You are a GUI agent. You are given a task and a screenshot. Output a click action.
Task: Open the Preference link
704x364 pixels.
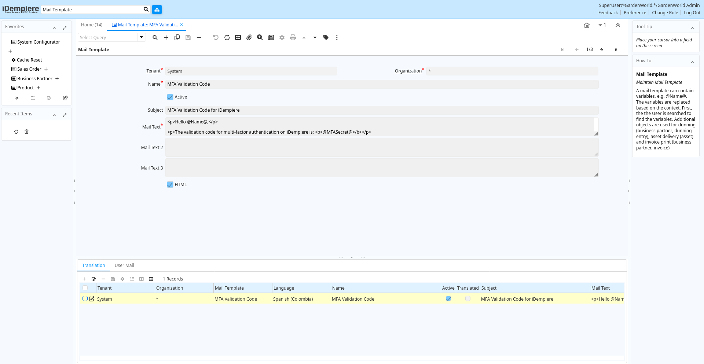pos(635,13)
